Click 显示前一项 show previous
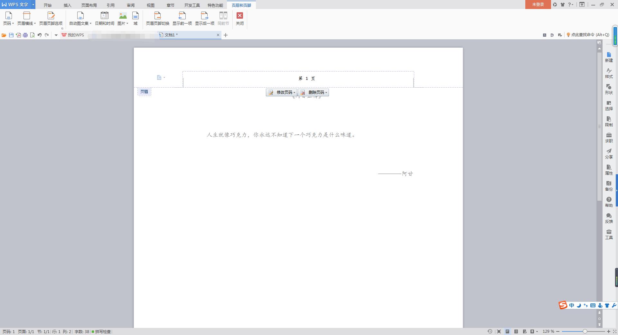618x335 pixels. coord(182,18)
